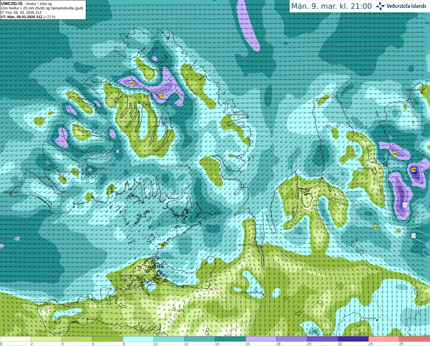
Task: Click the white 25 contour label at right map edge
Action: click(x=414, y=236)
